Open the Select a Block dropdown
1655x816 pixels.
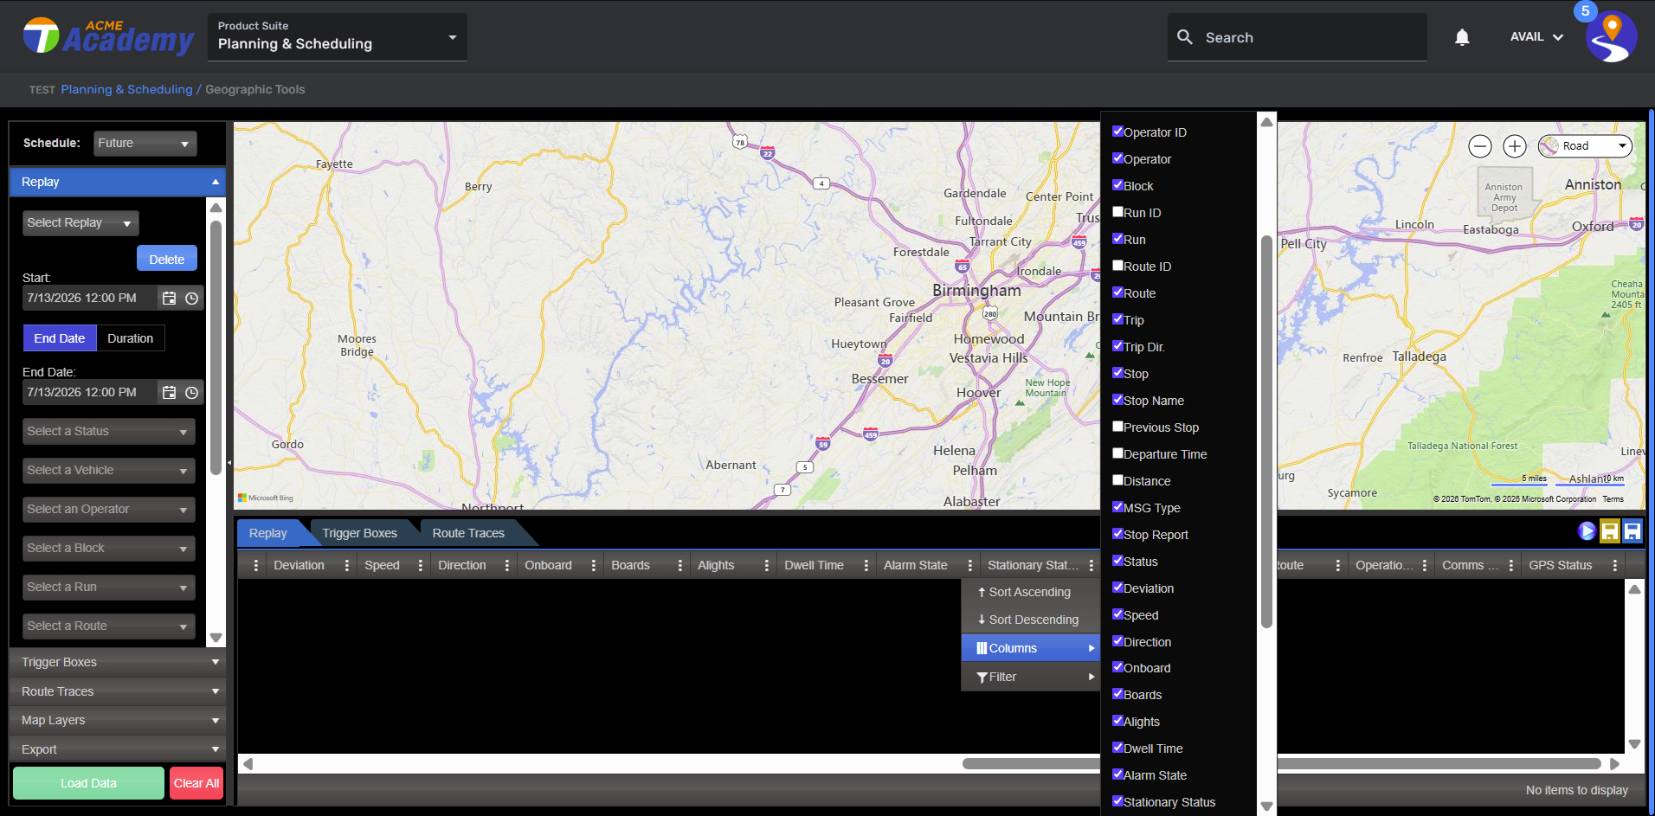tap(109, 548)
